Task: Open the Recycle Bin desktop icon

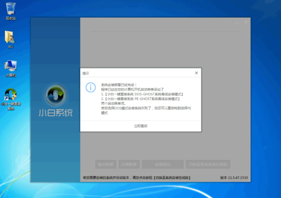Action: (x=11, y=11)
